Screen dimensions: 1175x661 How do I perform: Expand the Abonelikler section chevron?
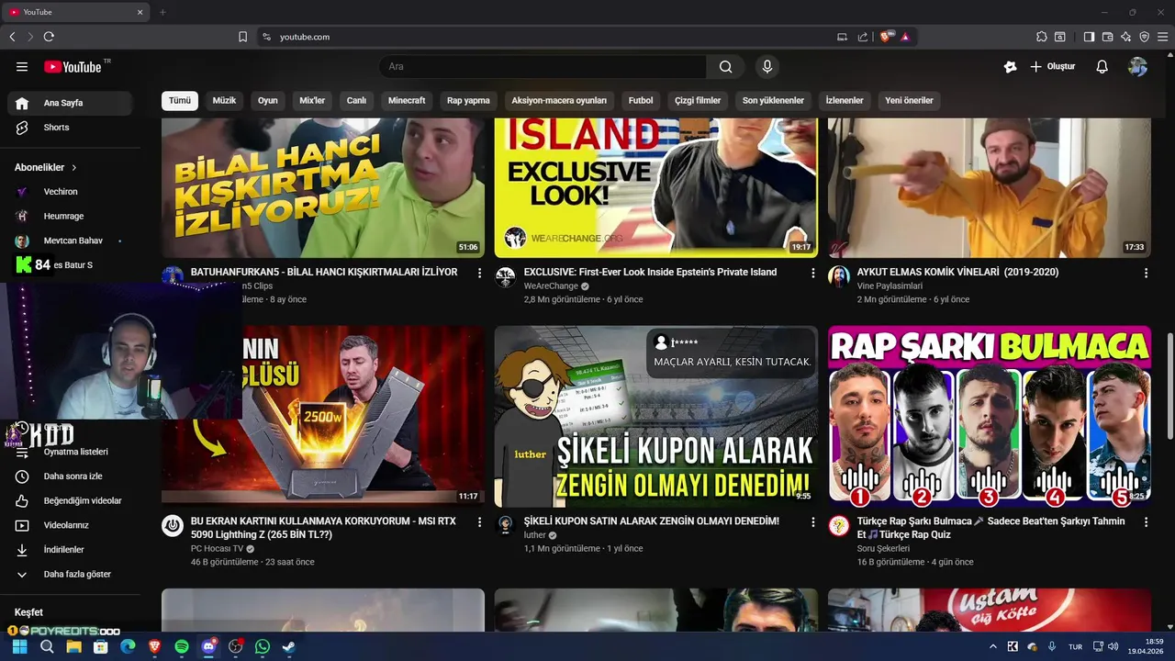(x=74, y=168)
